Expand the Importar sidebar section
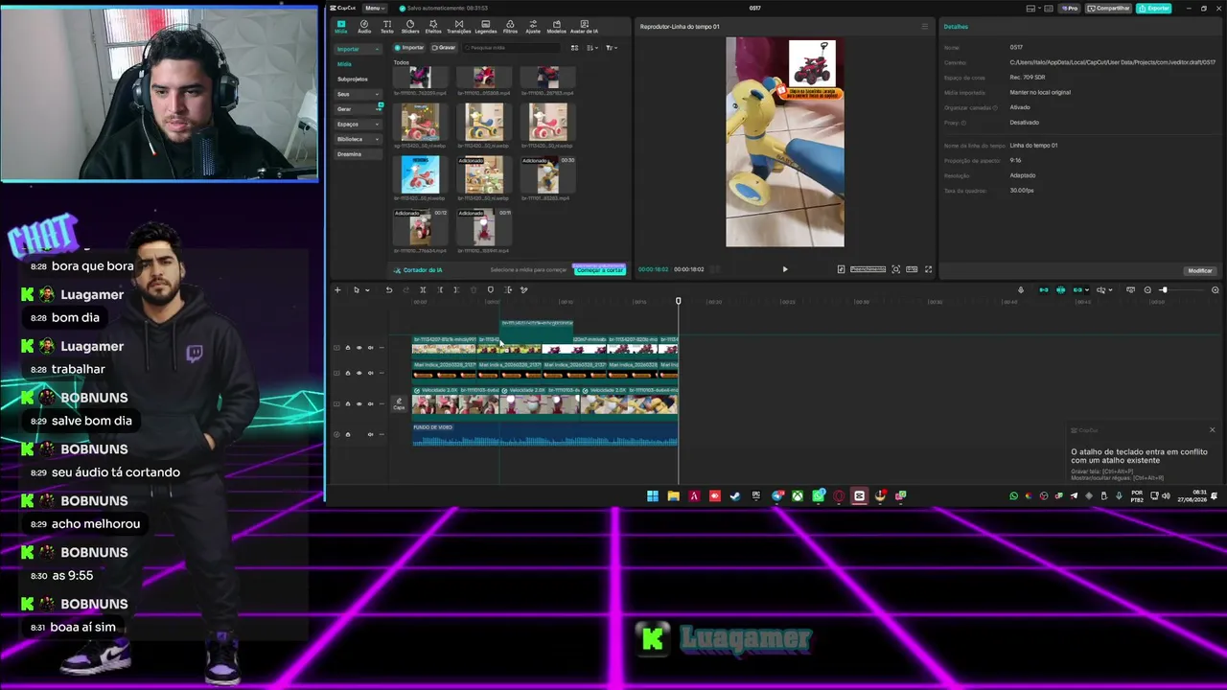 [358, 49]
